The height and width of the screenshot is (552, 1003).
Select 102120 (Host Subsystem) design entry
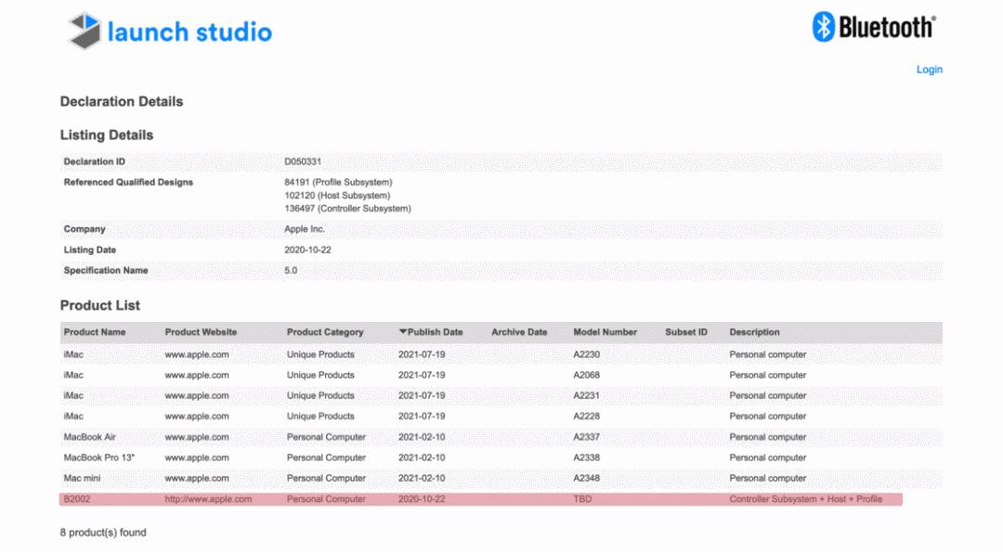point(337,196)
